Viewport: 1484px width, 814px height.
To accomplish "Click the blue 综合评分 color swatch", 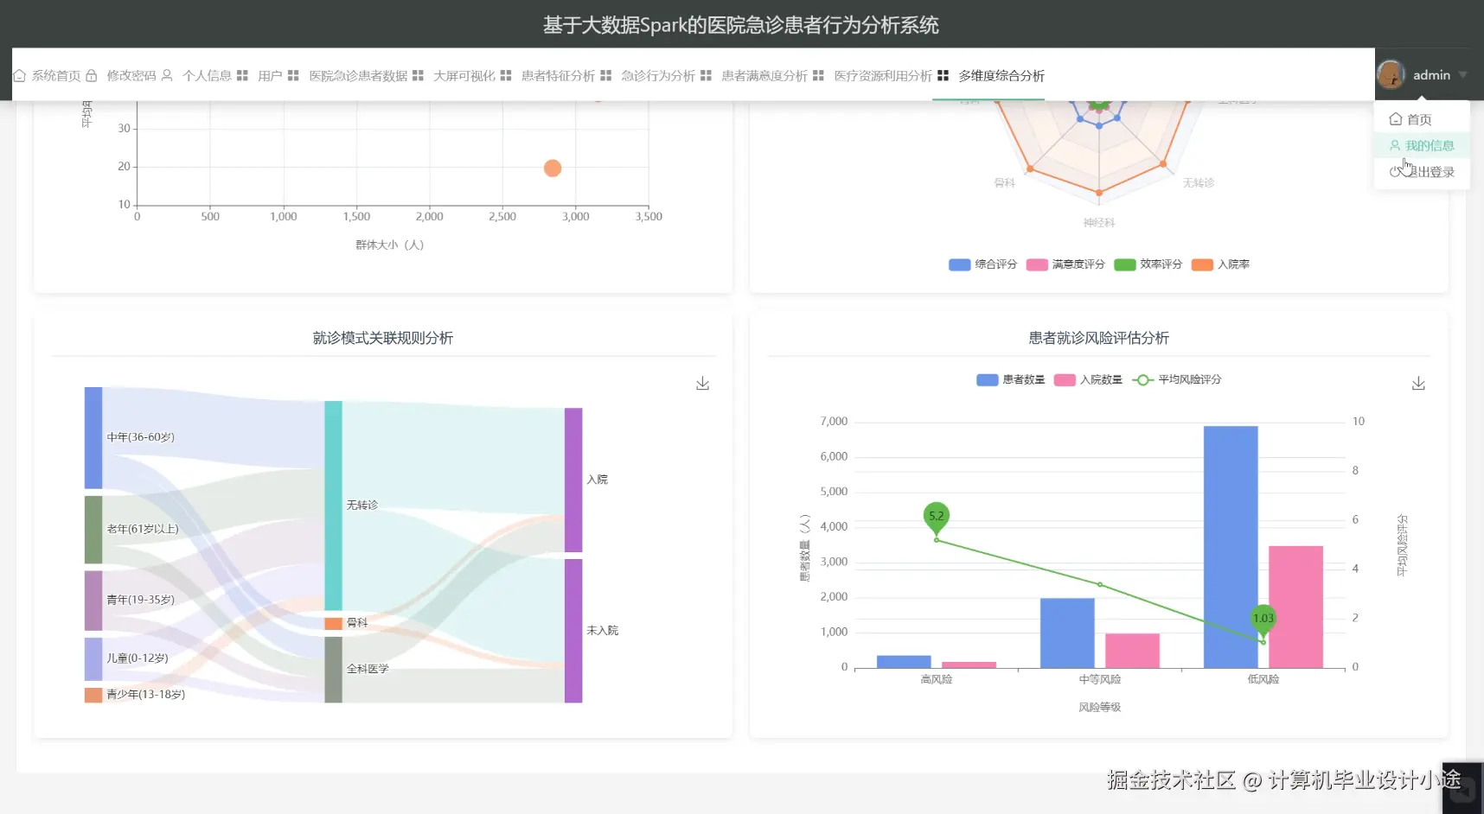I will pos(957,264).
